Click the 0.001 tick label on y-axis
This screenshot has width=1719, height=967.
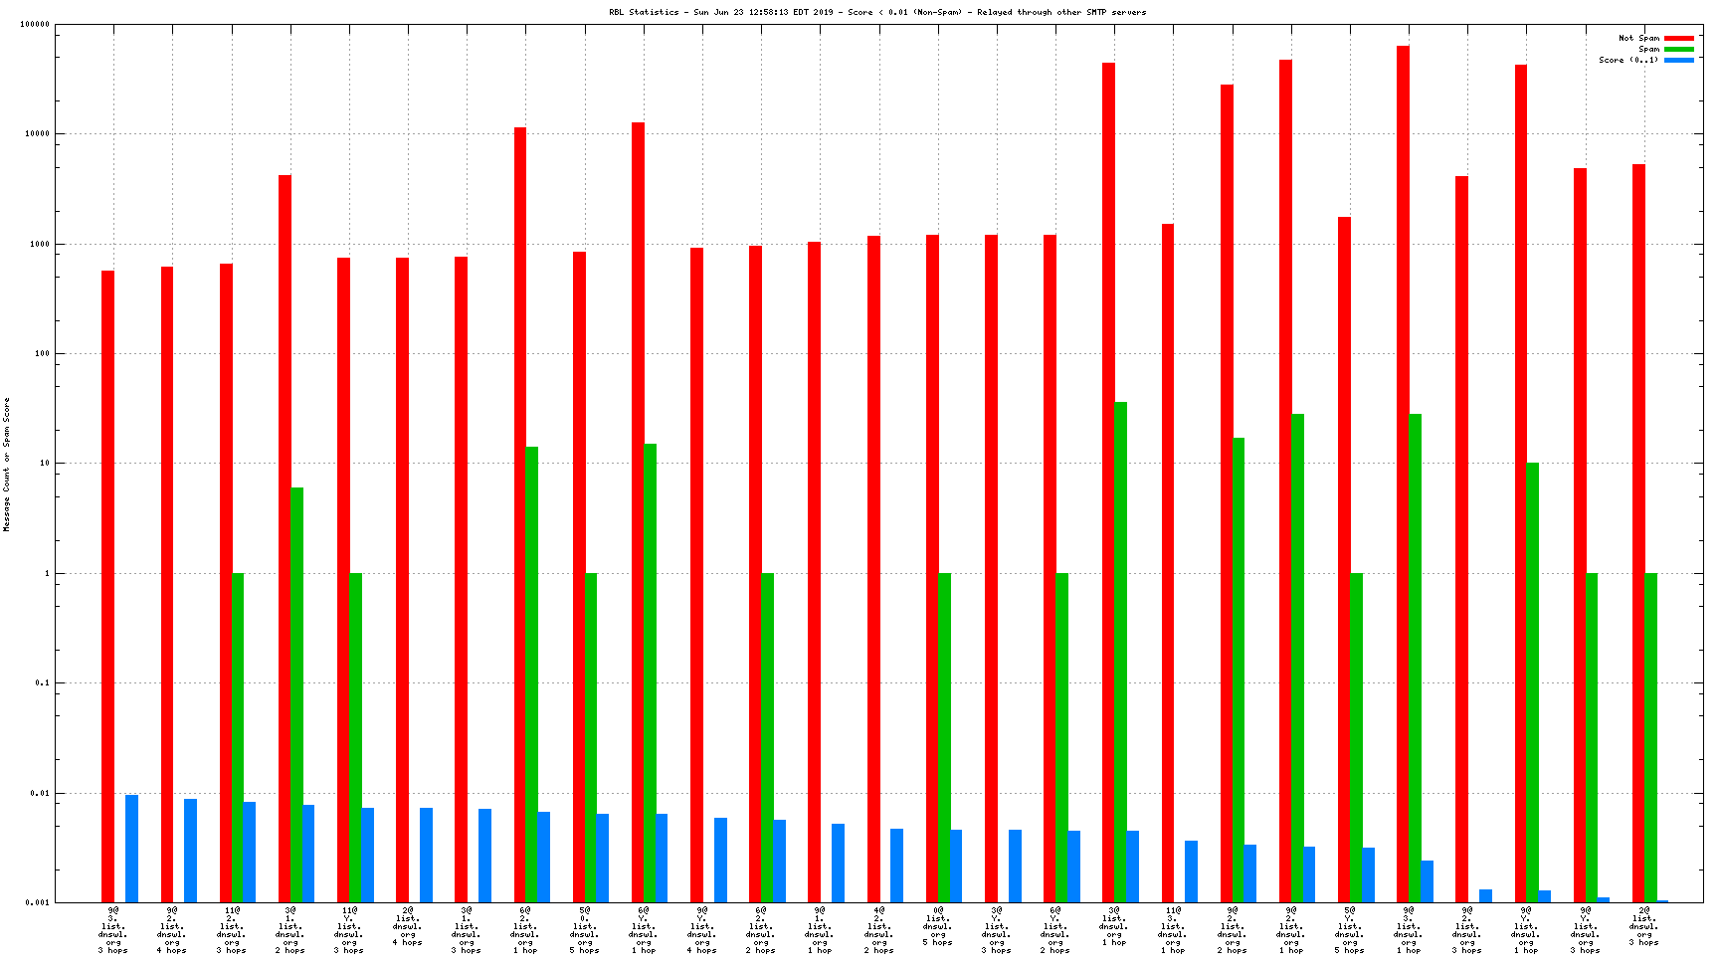pyautogui.click(x=37, y=902)
